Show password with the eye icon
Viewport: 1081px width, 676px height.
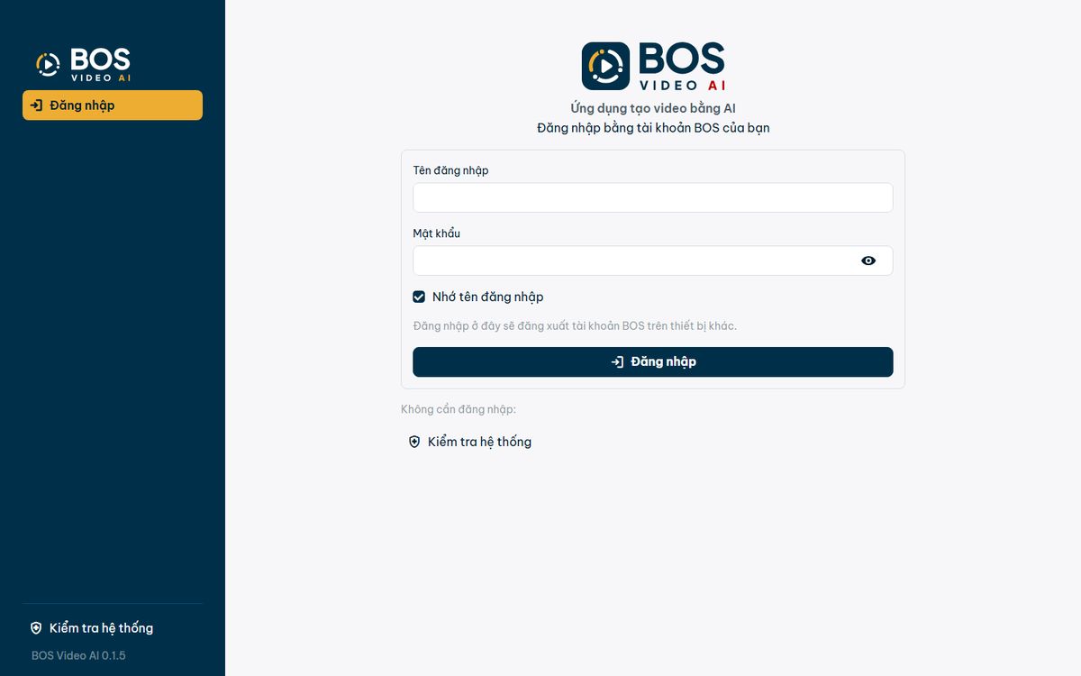point(868,260)
